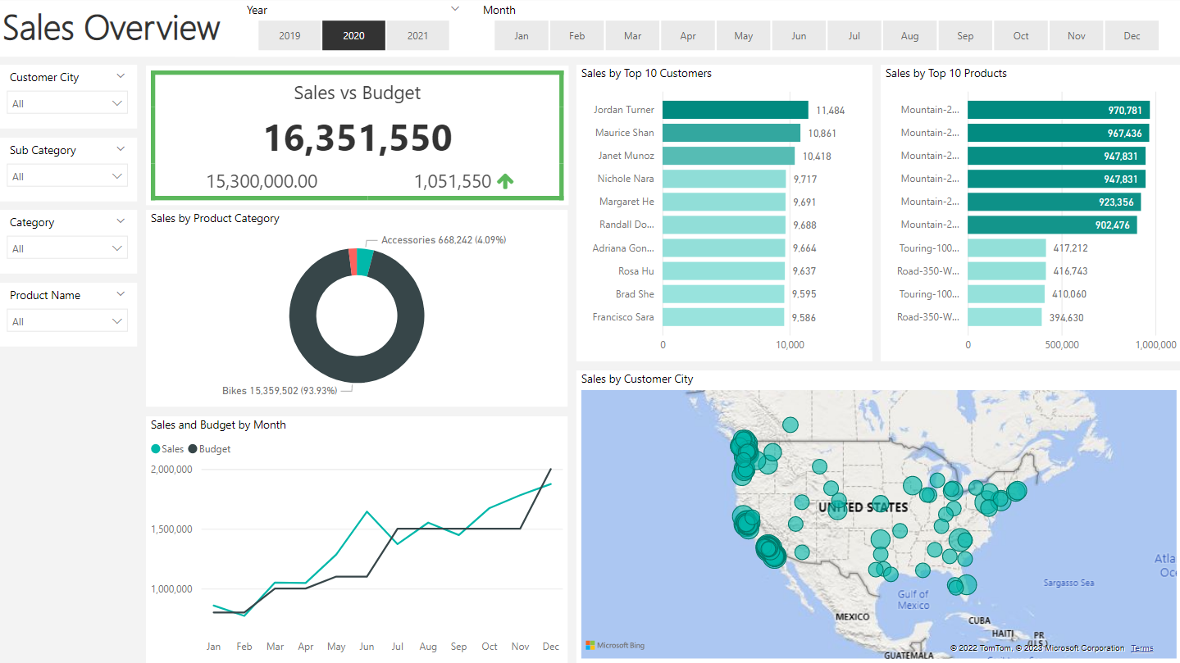Open the Terms link on the map

1142,647
